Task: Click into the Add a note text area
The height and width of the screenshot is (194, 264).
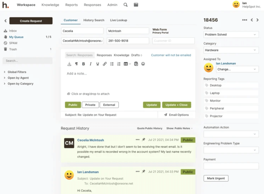Action: click(128, 79)
